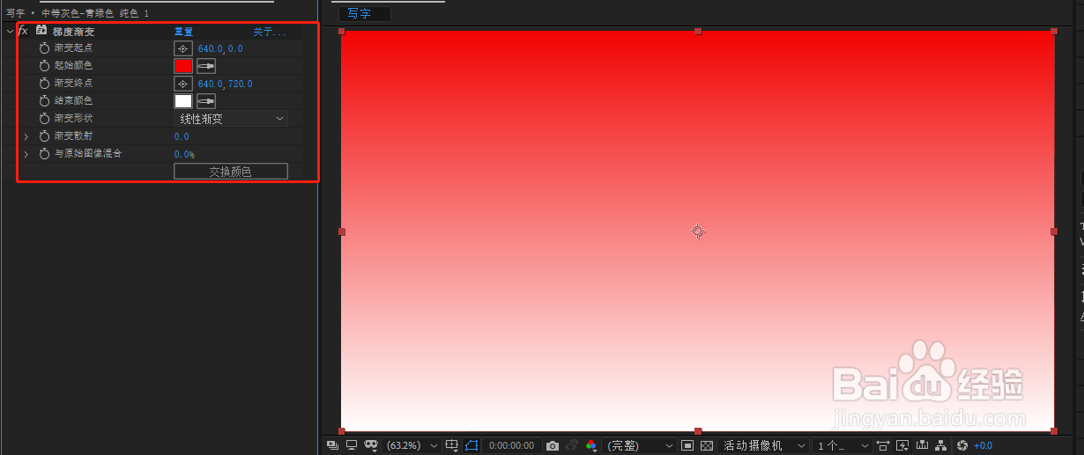Toggle the transparency grid icon

click(x=707, y=446)
